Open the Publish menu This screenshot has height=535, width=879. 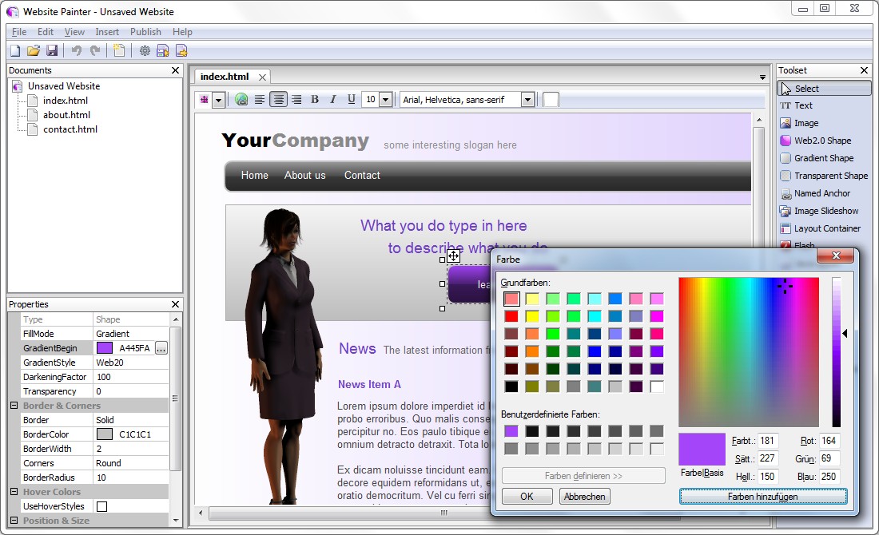tap(145, 31)
